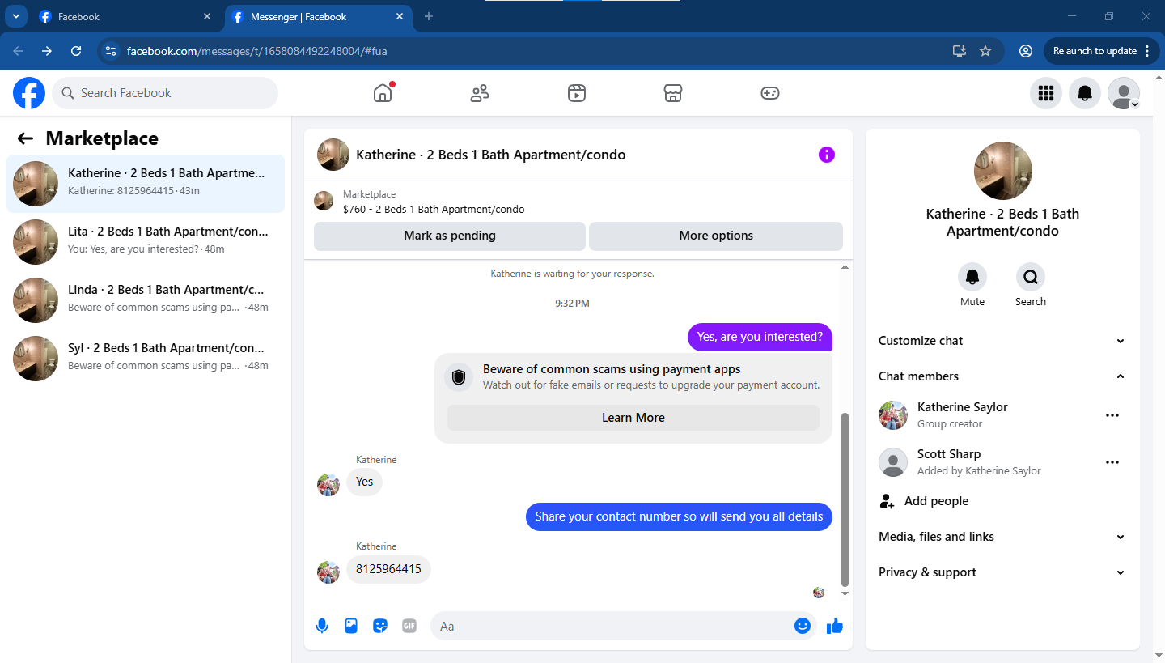Open Facebook Home icon in top navigation
This screenshot has width=1165, height=663.
click(383, 93)
